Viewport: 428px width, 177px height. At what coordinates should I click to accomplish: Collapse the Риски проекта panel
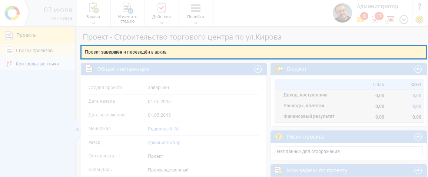418,137
